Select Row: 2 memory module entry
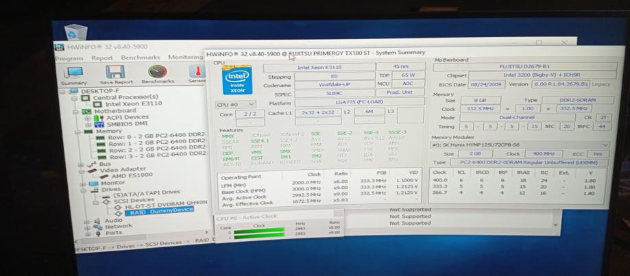Viewport: 630px width, 276px height. [158, 149]
